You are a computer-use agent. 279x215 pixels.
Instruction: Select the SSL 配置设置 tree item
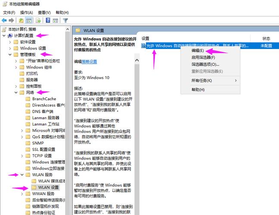coord(44,149)
